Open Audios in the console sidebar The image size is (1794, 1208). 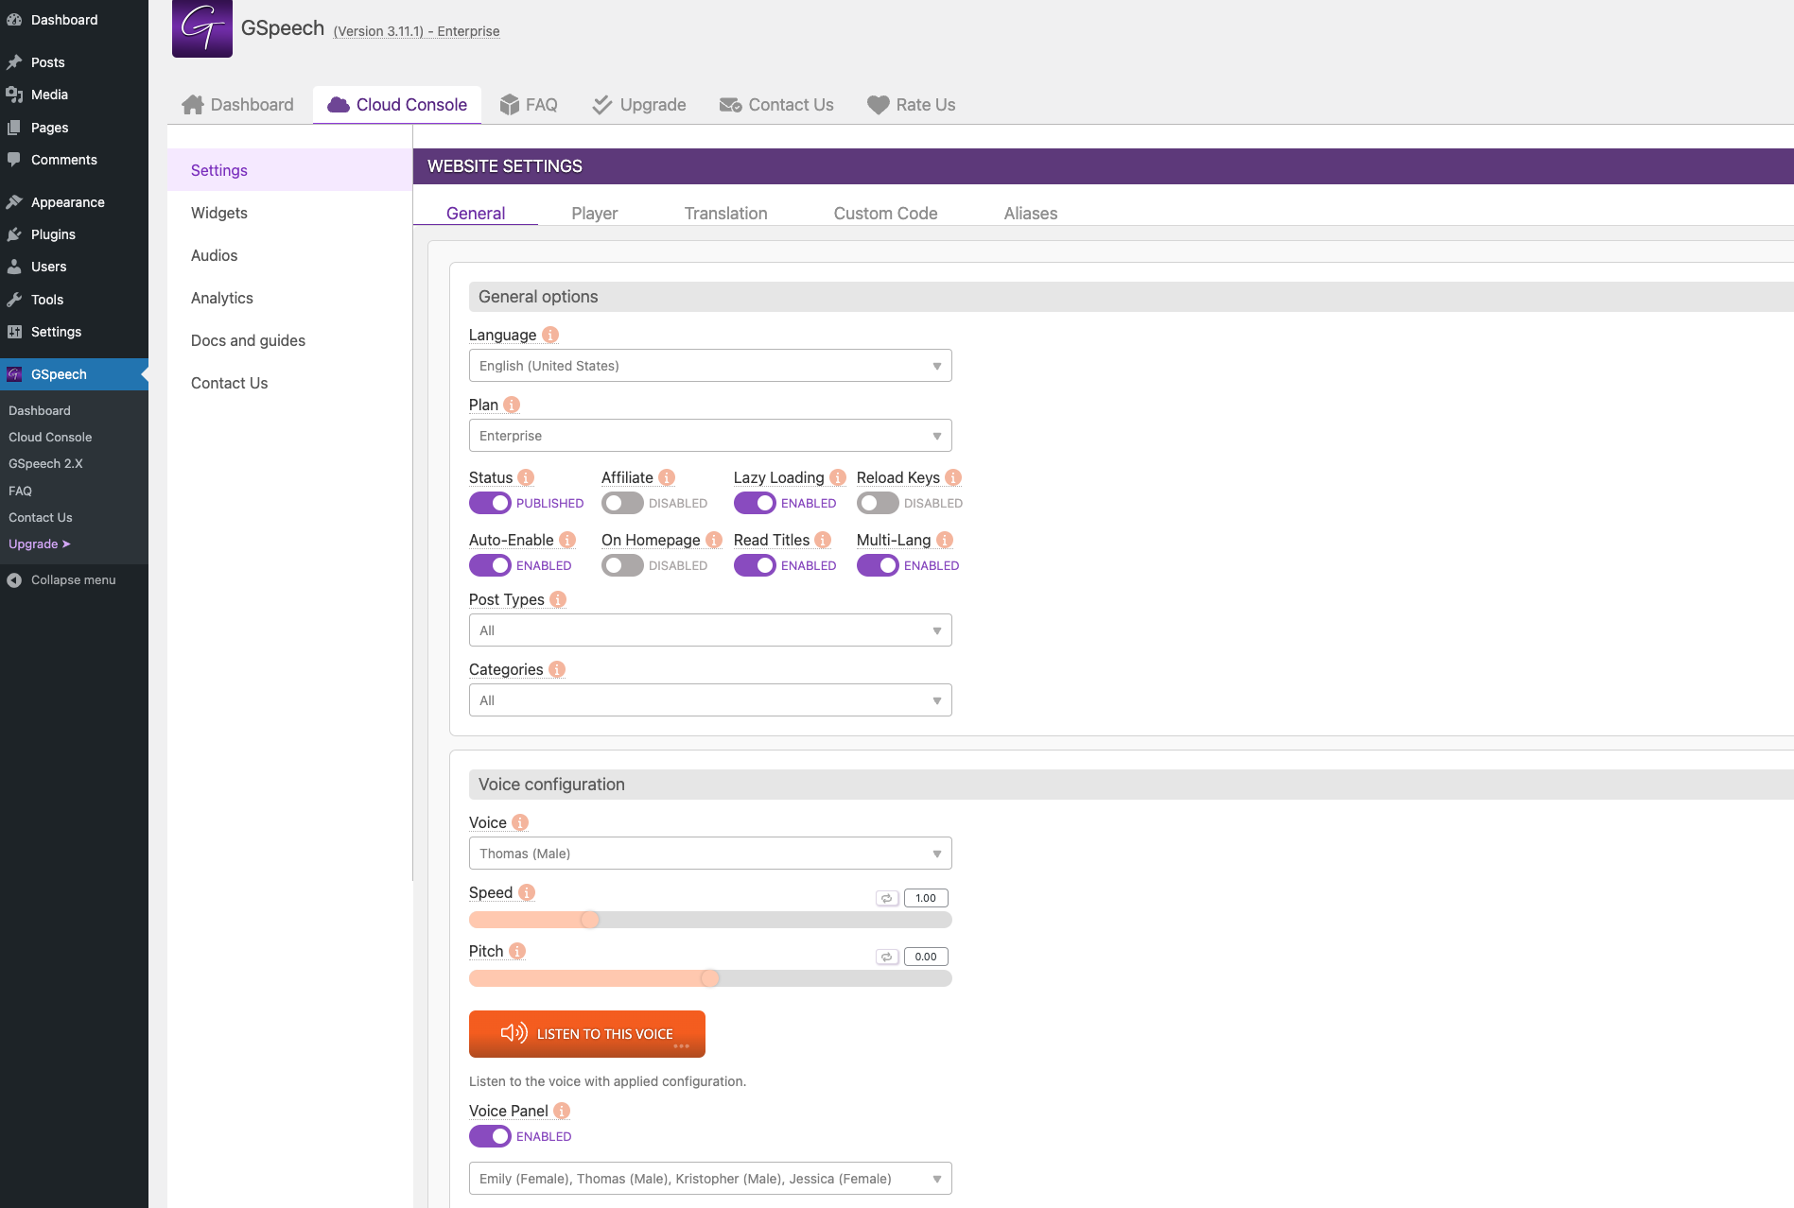215,256
